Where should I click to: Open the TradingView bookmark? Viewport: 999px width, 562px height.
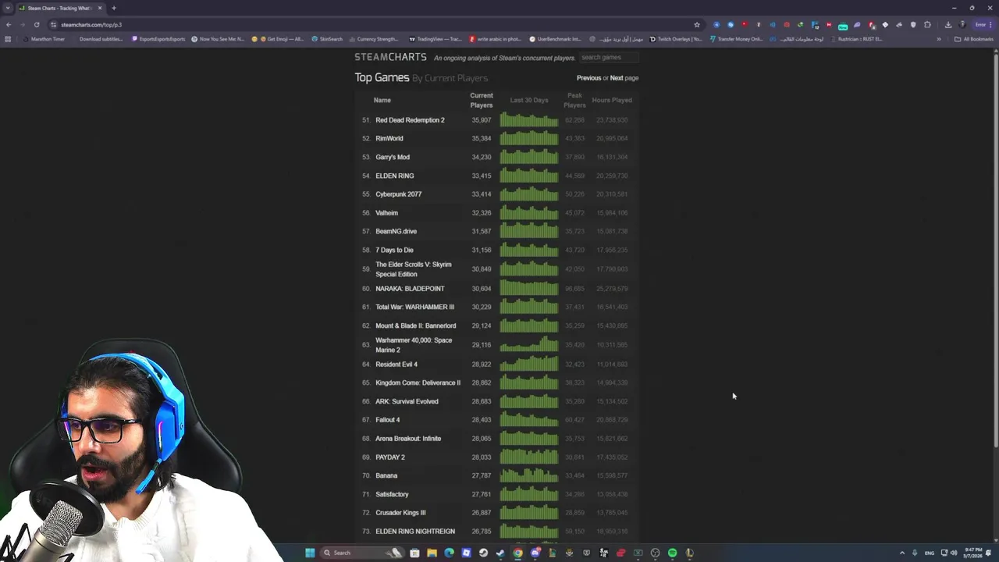pyautogui.click(x=436, y=39)
